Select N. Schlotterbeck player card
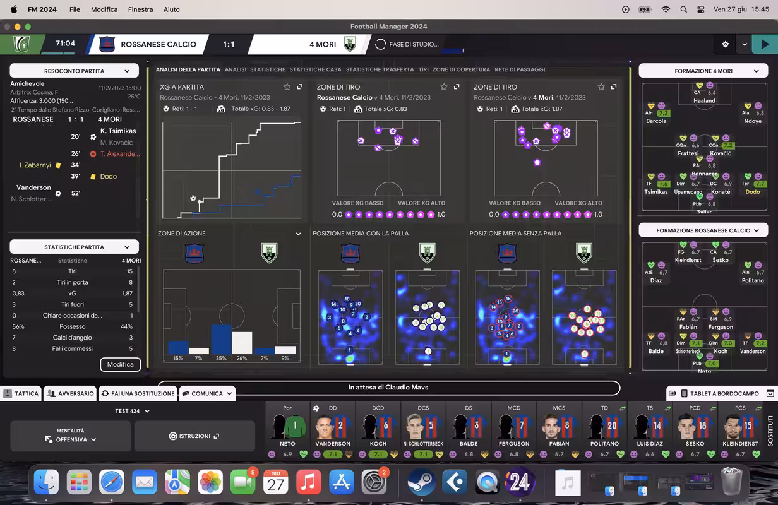Viewport: 778px width, 505px height. tap(423, 432)
